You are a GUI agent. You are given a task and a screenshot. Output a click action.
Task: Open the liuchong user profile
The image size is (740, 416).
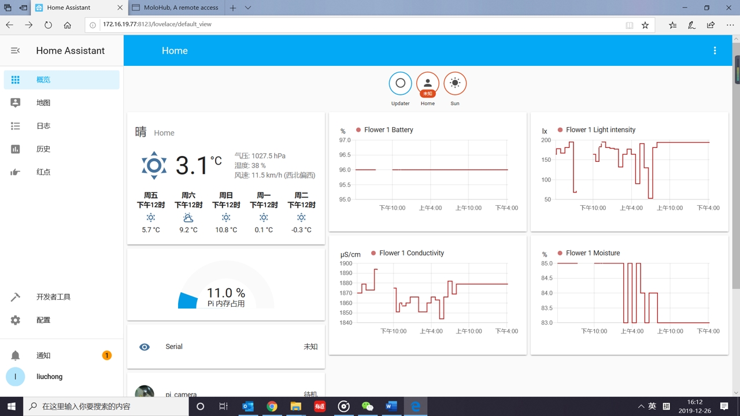pyautogui.click(x=62, y=377)
